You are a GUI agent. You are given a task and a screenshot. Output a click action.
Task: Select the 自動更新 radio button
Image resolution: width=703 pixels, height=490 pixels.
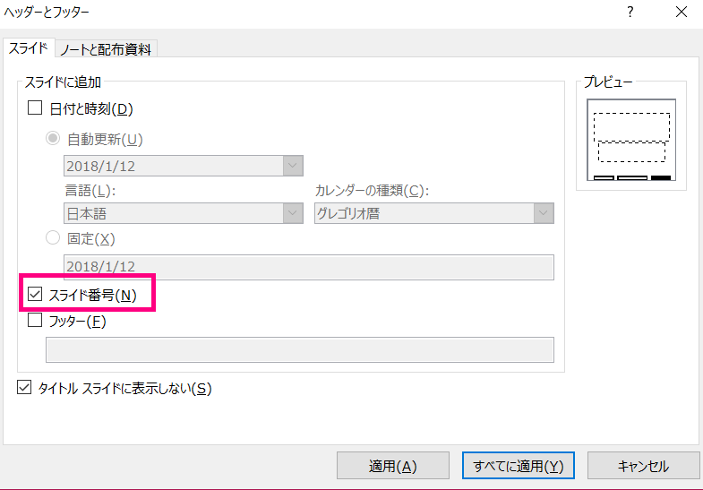pyautogui.click(x=53, y=138)
